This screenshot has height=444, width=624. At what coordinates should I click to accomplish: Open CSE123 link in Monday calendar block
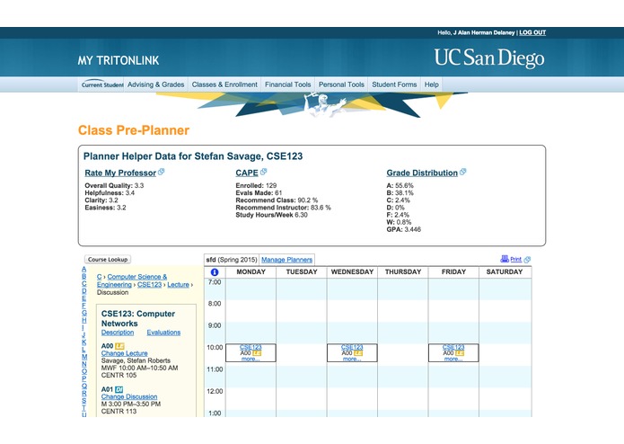(x=250, y=347)
